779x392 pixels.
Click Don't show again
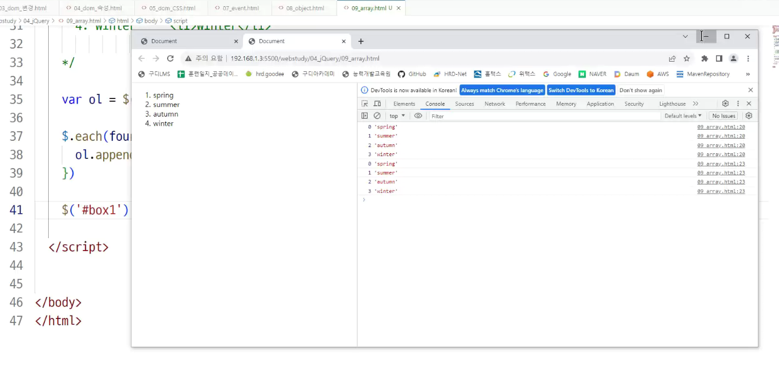(641, 90)
